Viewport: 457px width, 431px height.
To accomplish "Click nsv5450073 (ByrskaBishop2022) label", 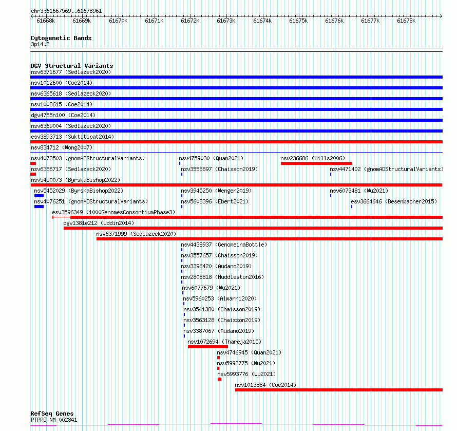I will pyautogui.click(x=75, y=180).
